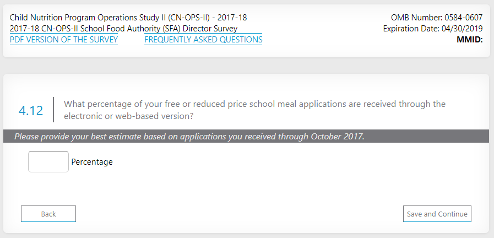494x238 pixels.
Task: Click the vertical divider beside 4.12
Action: pyautogui.click(x=53, y=110)
